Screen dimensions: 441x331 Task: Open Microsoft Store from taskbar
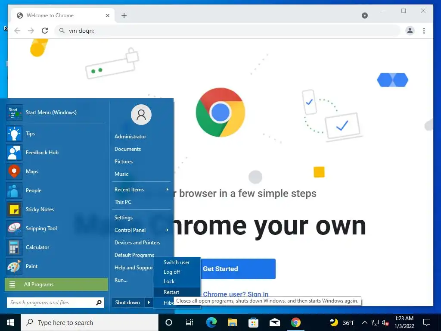253,322
